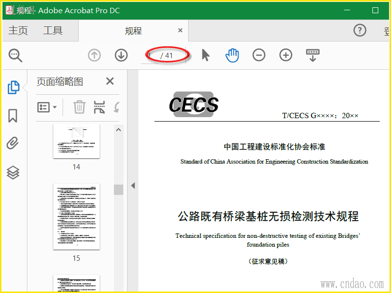Open the attachments paperclip panel
Screen dimensions: 391x293
(13, 143)
